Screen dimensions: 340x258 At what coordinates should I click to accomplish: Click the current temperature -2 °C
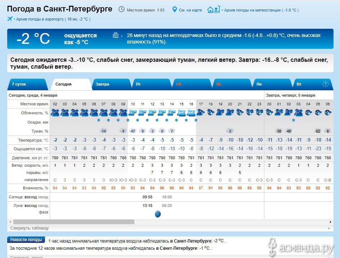pos(33,38)
